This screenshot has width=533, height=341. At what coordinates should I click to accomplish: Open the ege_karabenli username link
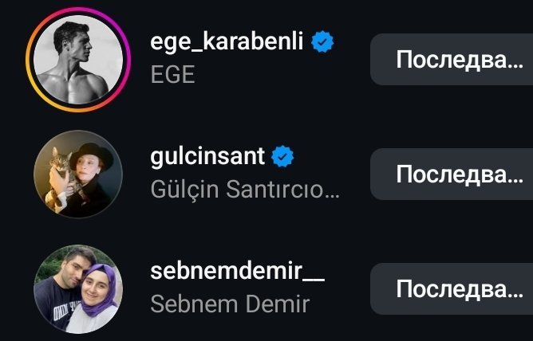pos(227,41)
